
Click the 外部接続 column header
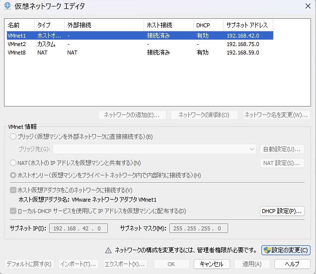pyautogui.click(x=104, y=25)
